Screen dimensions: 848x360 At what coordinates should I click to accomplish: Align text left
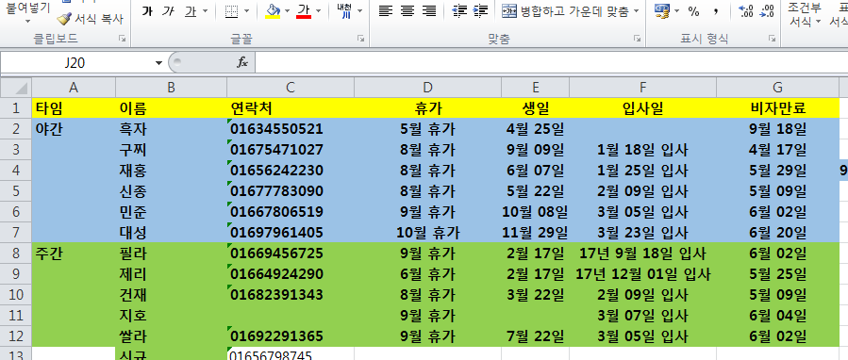[385, 10]
